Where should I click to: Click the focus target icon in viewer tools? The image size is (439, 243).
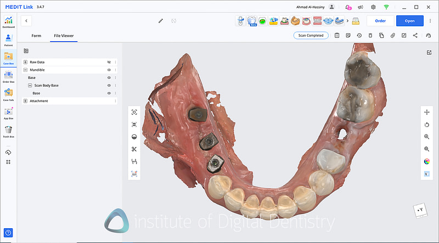134,112
